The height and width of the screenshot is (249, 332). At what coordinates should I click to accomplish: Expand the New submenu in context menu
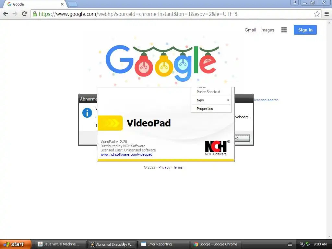pyautogui.click(x=211, y=100)
